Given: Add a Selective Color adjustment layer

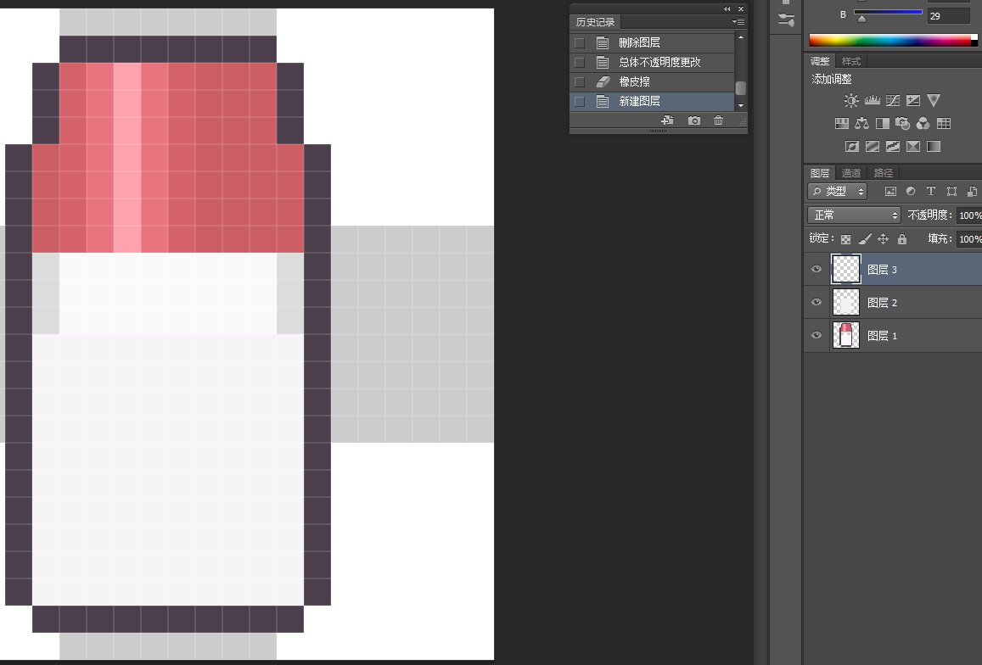Looking at the screenshot, I should (913, 147).
